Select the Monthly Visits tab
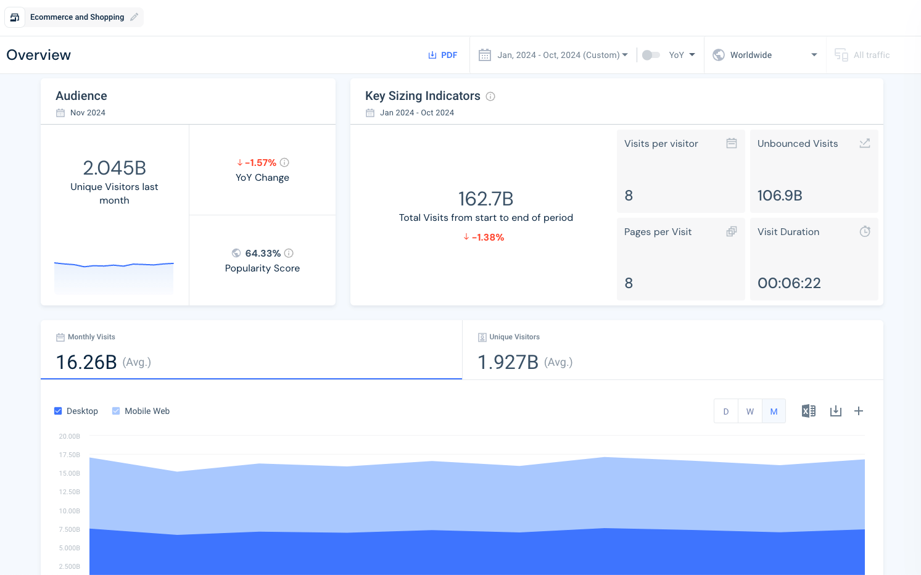Image resolution: width=921 pixels, height=575 pixels. [x=251, y=350]
